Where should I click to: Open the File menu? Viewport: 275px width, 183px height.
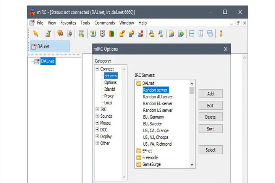(x=40, y=23)
